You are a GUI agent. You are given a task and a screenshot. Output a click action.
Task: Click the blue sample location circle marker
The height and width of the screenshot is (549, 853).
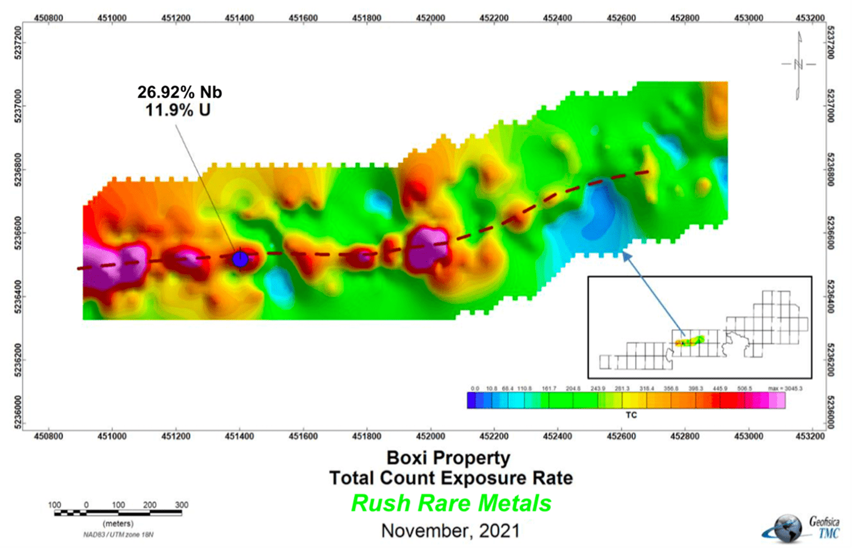point(240,259)
